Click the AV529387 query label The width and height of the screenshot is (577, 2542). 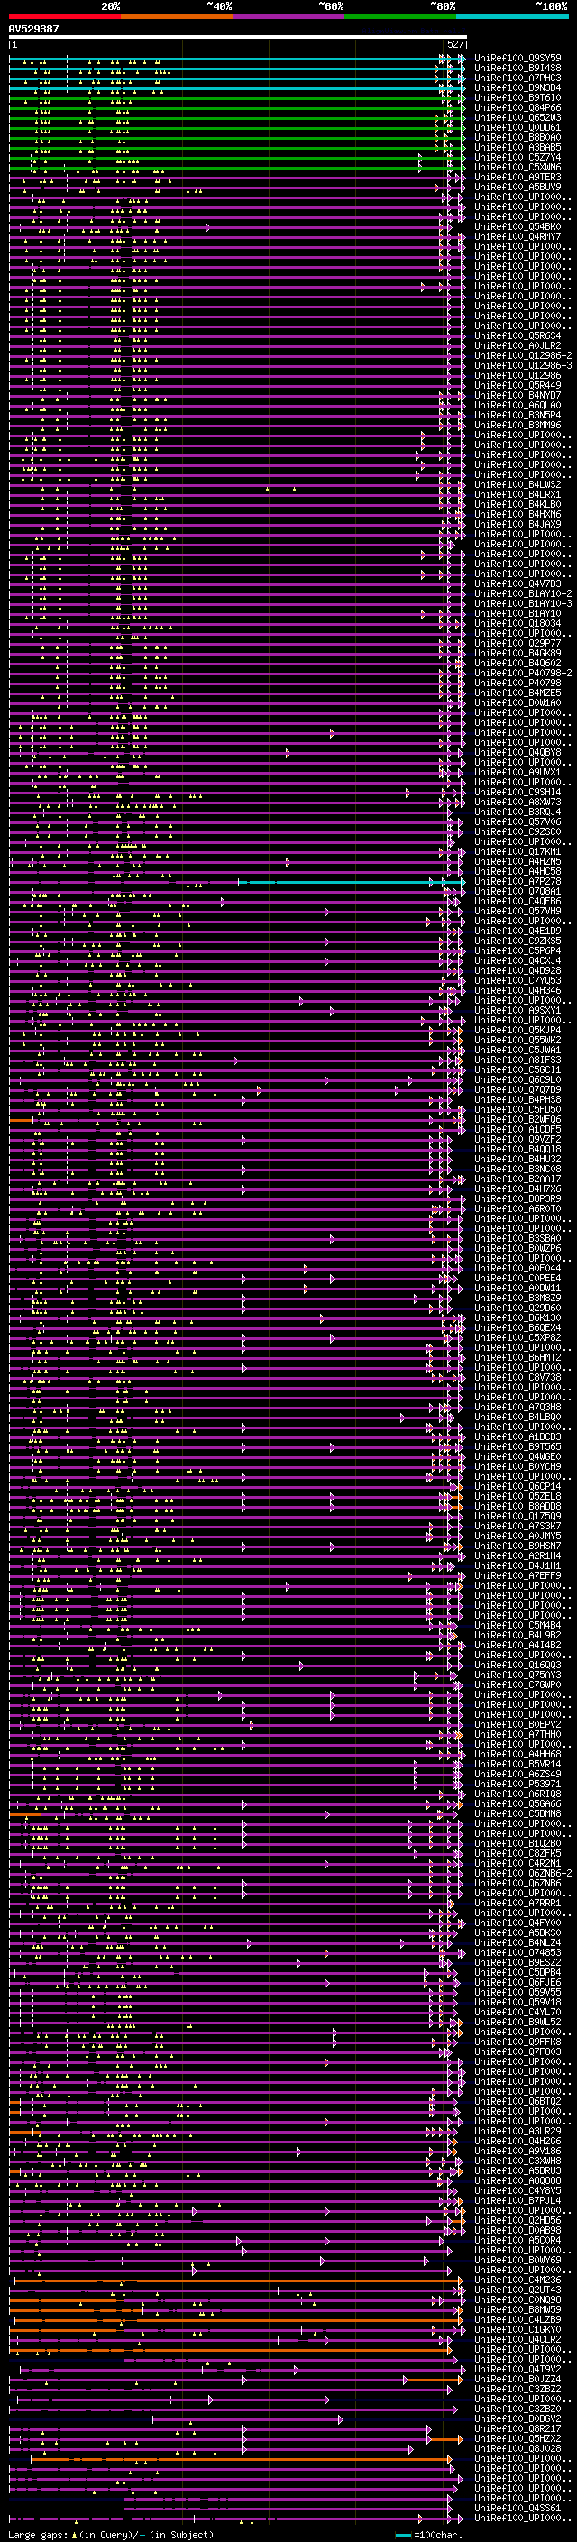(33, 30)
